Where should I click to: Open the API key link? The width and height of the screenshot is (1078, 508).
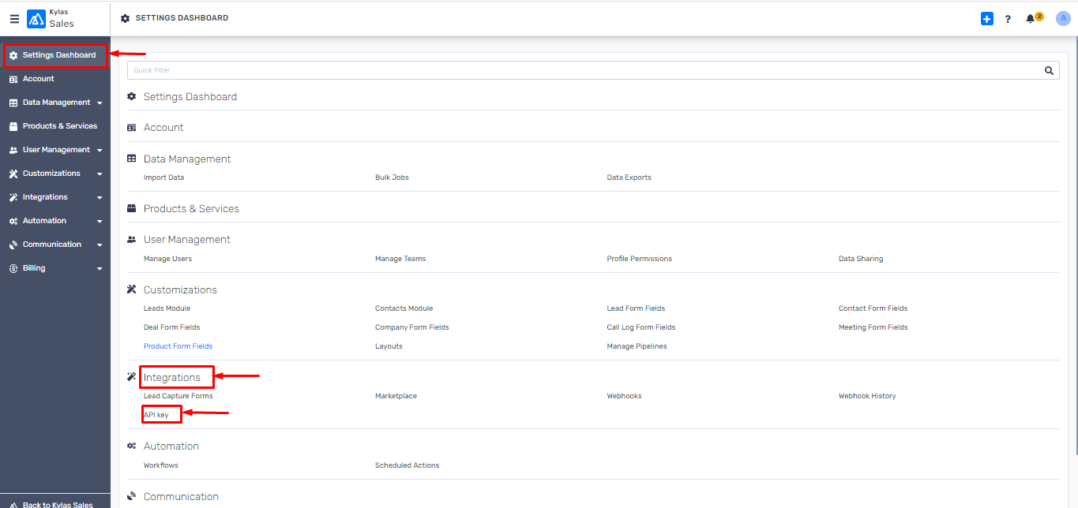point(156,415)
